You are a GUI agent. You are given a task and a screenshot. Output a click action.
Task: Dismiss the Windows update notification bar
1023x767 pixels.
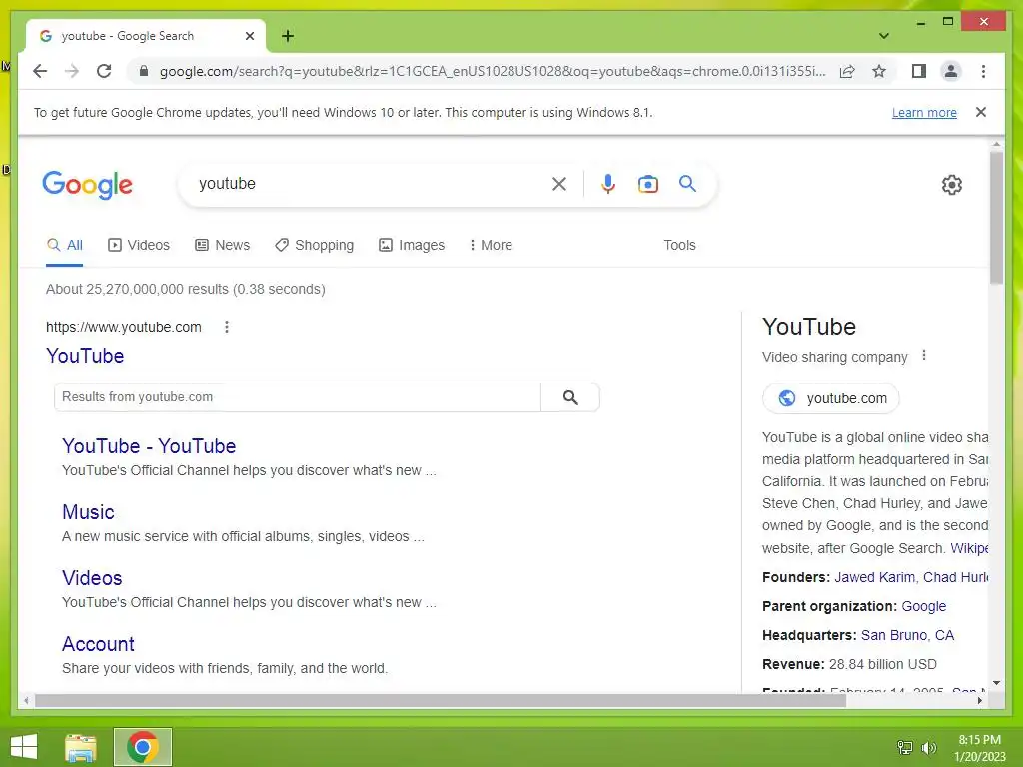[980, 112]
